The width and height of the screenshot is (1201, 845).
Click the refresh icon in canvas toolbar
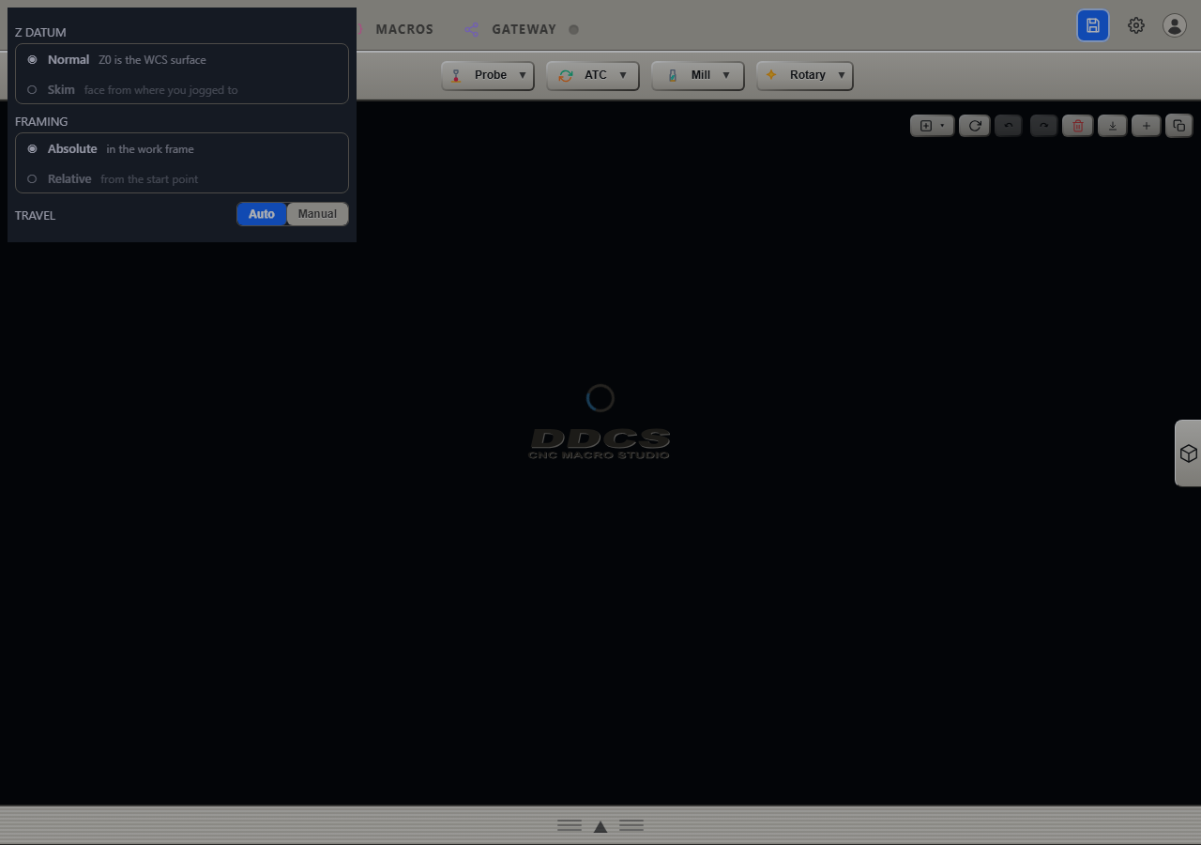pos(975,125)
